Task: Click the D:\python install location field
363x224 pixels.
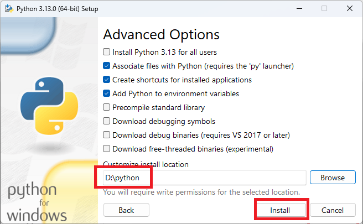Action: (204, 178)
